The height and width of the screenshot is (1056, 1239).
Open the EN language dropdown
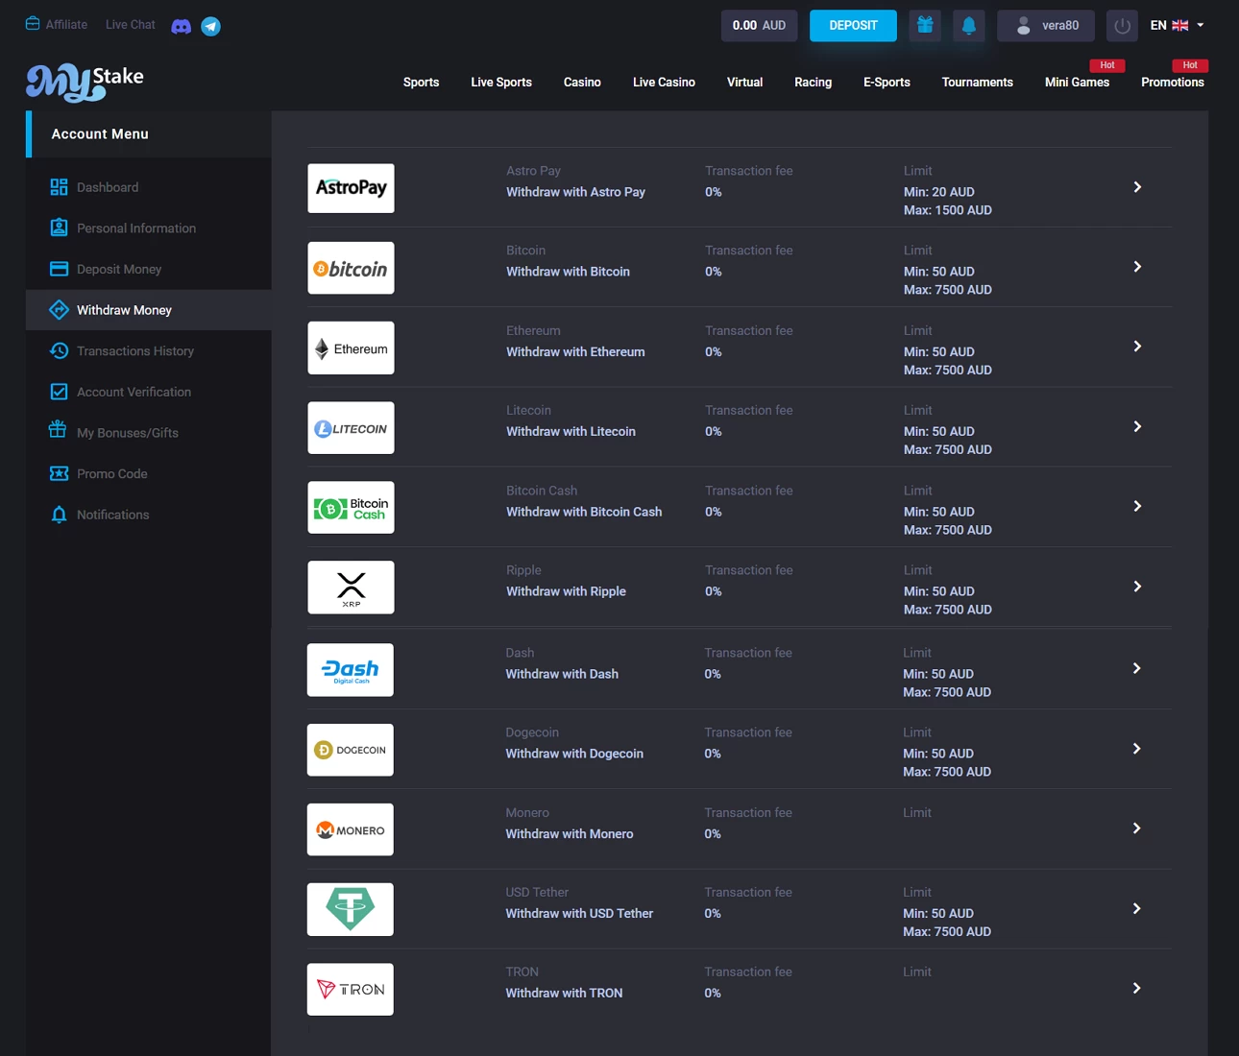coord(1177,25)
